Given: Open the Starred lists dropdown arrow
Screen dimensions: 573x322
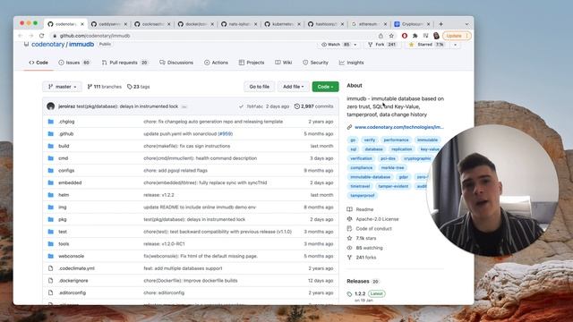Looking at the screenshot, I should pyautogui.click(x=456, y=45).
